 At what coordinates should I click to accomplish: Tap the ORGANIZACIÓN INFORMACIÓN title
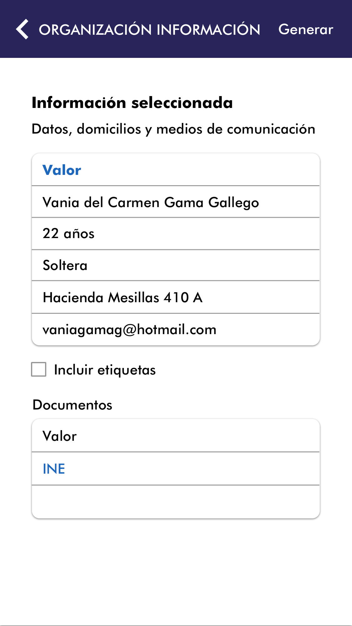149,30
